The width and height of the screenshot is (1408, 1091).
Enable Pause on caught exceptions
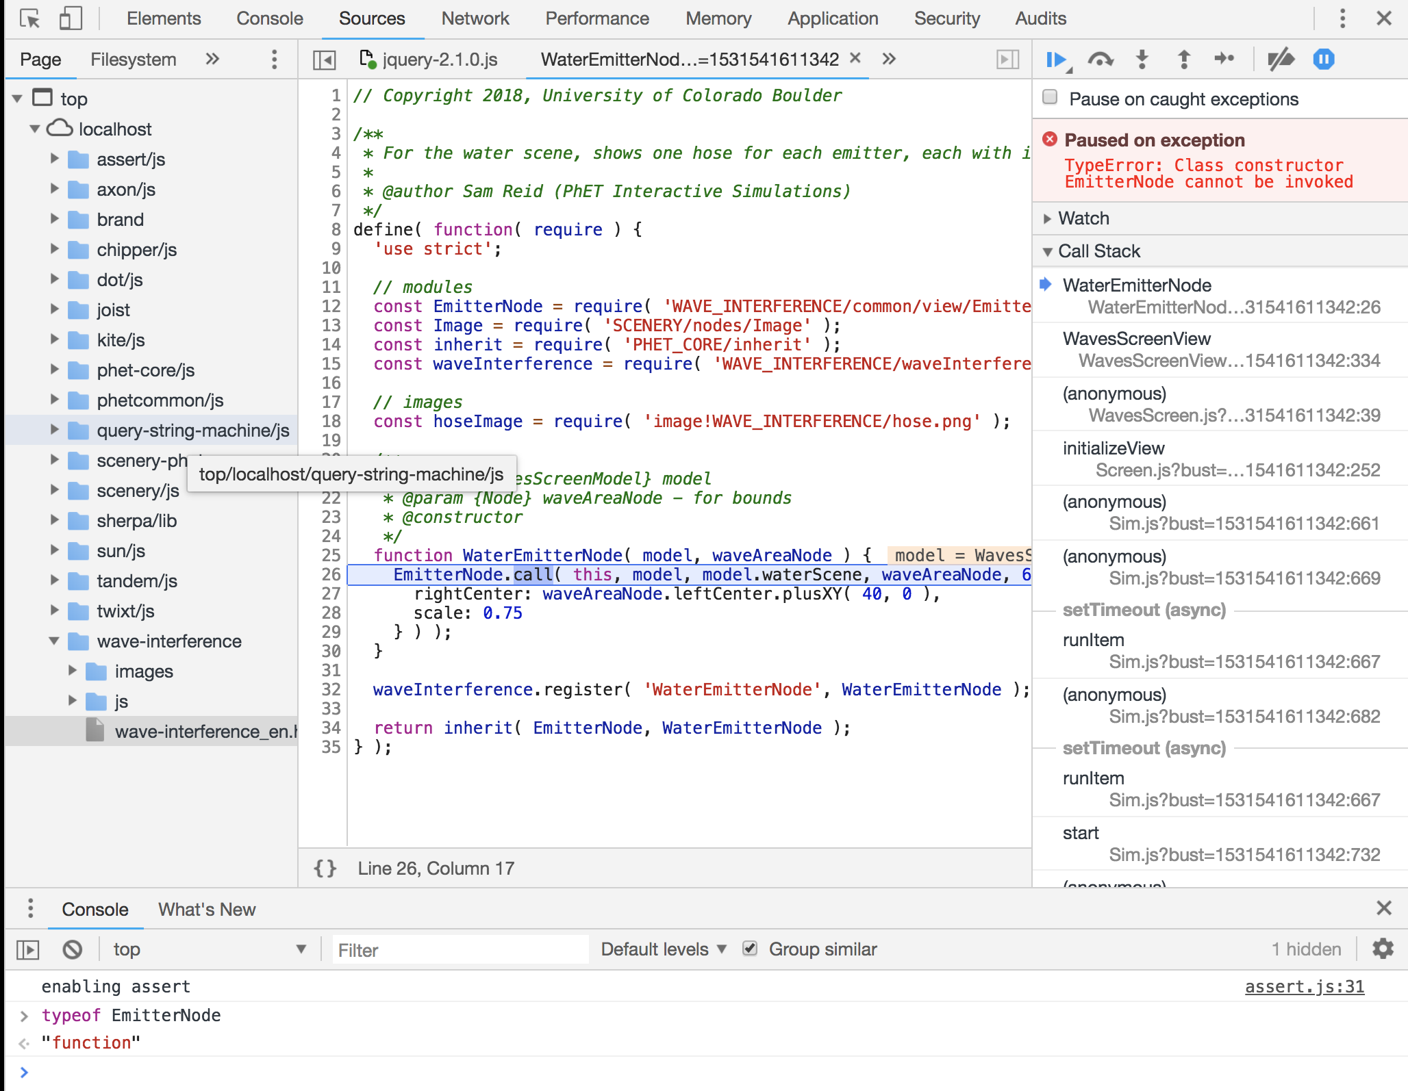coord(1050,97)
